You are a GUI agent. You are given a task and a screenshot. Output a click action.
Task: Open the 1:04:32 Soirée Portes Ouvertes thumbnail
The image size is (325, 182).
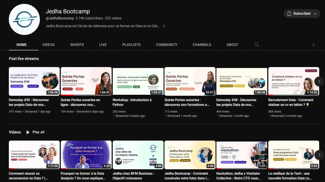point(86,81)
